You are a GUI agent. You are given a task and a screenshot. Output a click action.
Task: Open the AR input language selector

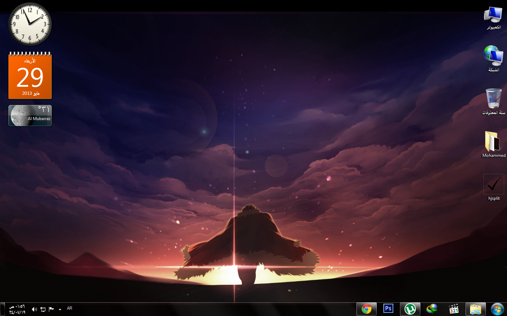(69, 308)
